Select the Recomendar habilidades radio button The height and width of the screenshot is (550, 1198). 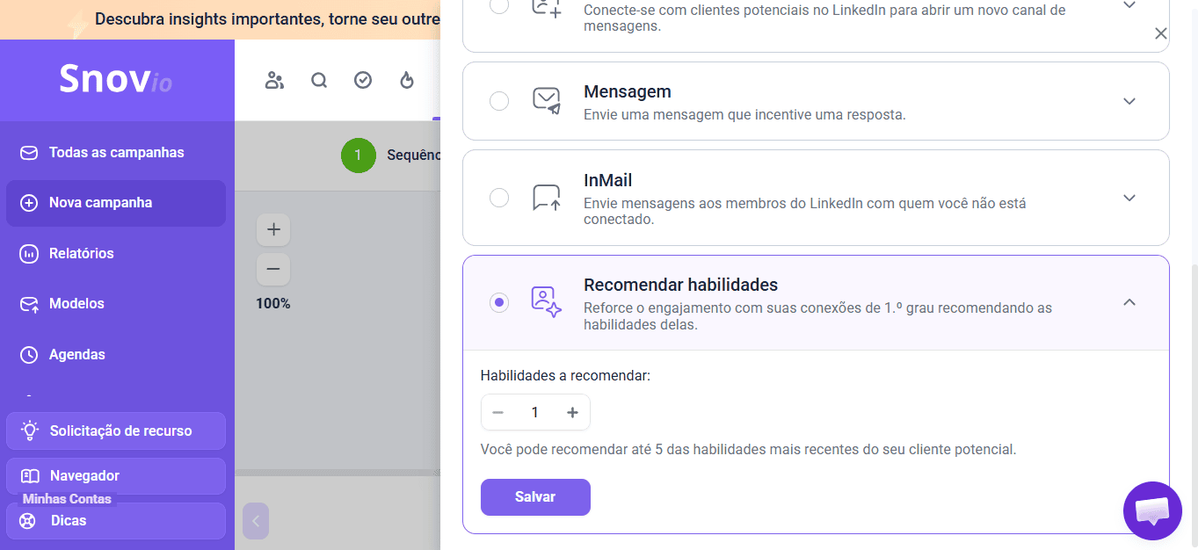coord(499,302)
